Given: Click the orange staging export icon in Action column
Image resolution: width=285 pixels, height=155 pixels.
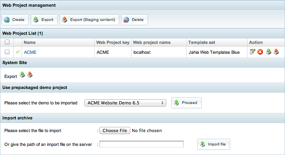Looking at the screenshot, I should [x=276, y=52].
